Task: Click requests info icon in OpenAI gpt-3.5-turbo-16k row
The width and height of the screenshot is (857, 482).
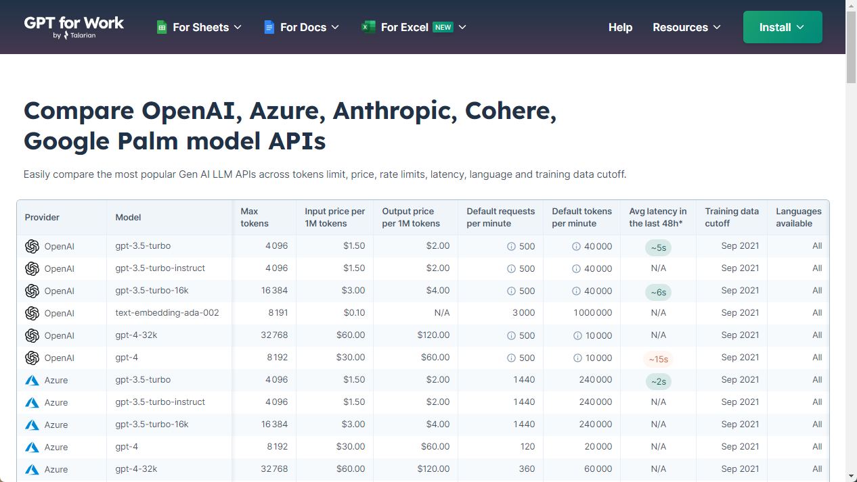Action: pos(511,291)
